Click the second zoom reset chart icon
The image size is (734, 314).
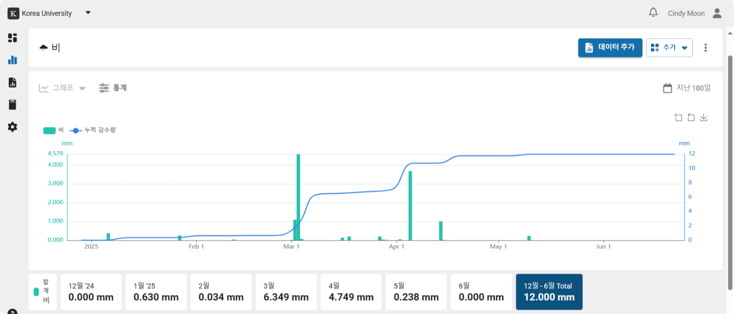691,117
